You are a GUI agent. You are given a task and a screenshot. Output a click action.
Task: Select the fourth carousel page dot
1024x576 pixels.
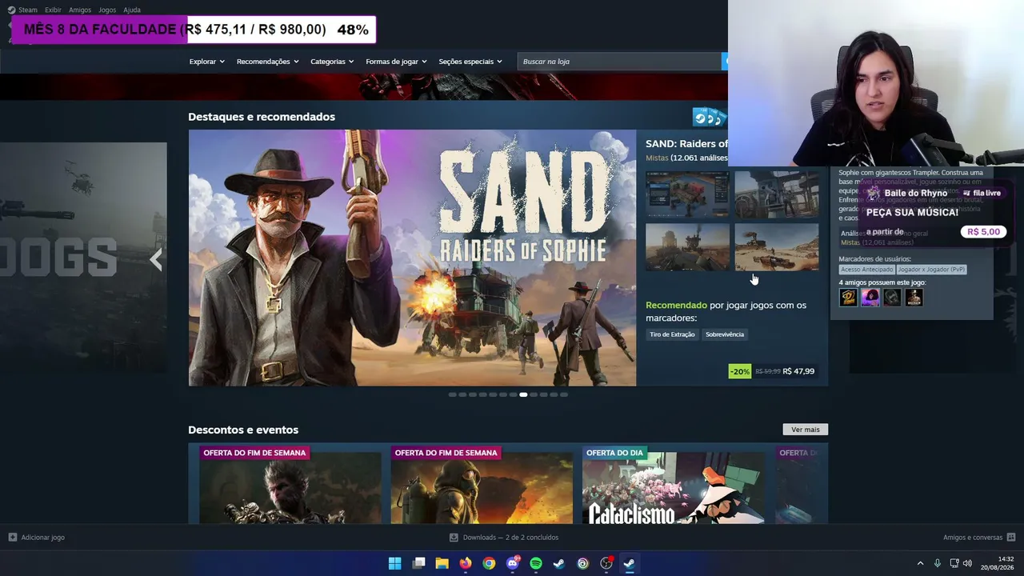click(x=482, y=394)
